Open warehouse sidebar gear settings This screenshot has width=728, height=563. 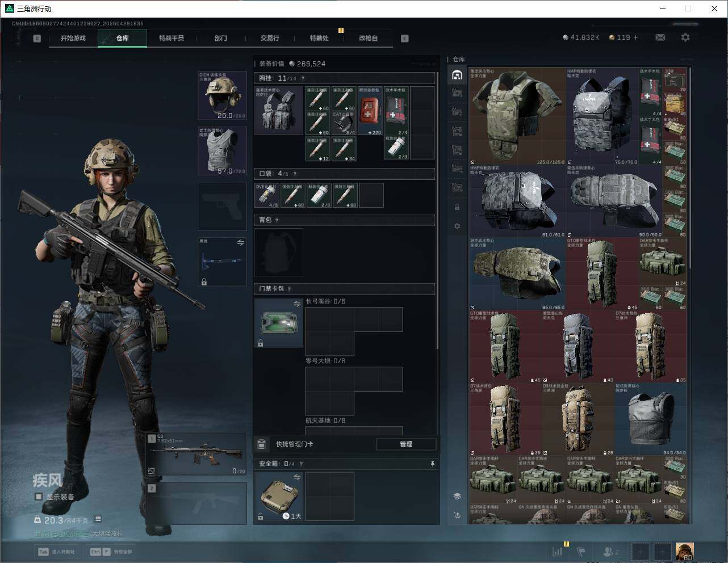[x=457, y=226]
